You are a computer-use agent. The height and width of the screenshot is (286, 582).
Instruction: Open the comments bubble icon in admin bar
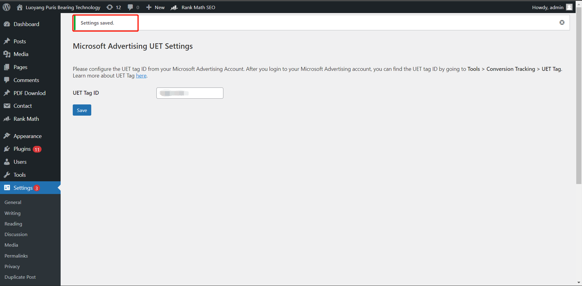(x=130, y=7)
